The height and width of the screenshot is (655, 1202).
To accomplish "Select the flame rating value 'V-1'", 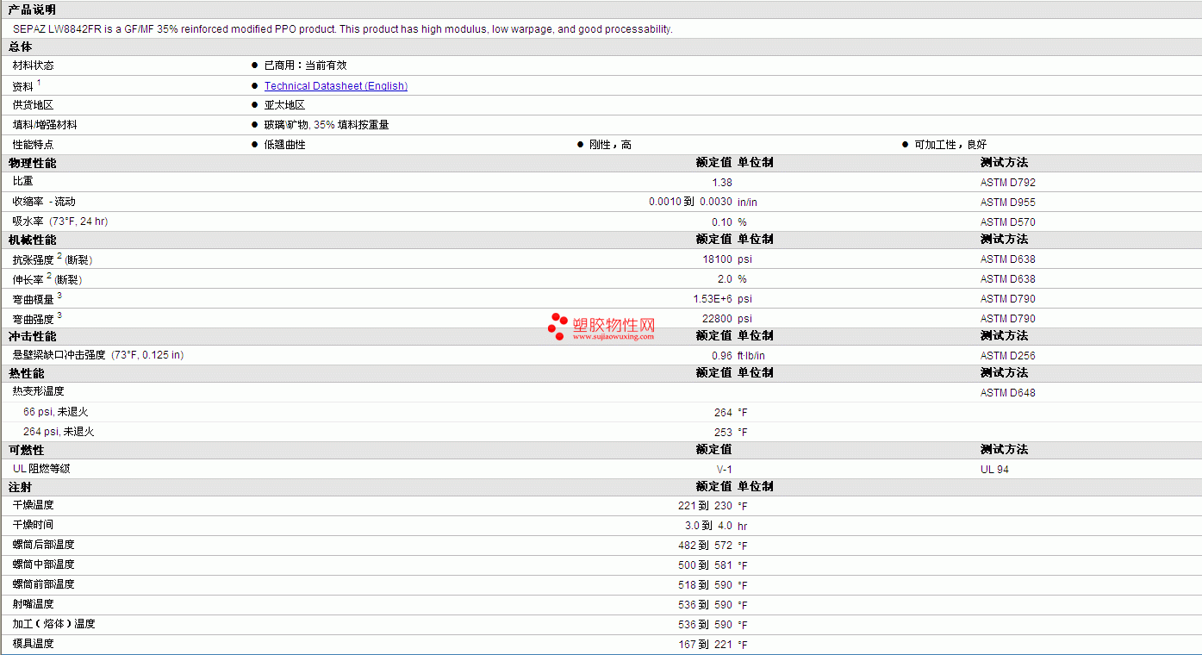I will [725, 470].
